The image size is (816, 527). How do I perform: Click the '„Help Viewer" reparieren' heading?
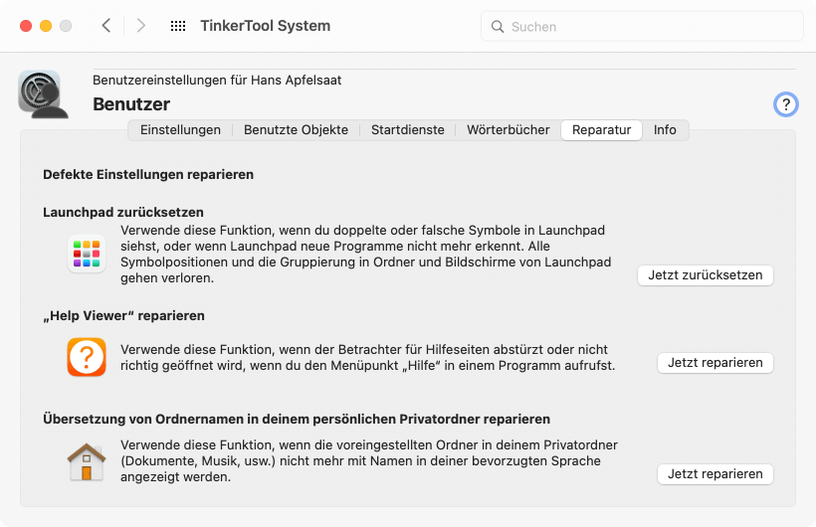[x=123, y=316]
